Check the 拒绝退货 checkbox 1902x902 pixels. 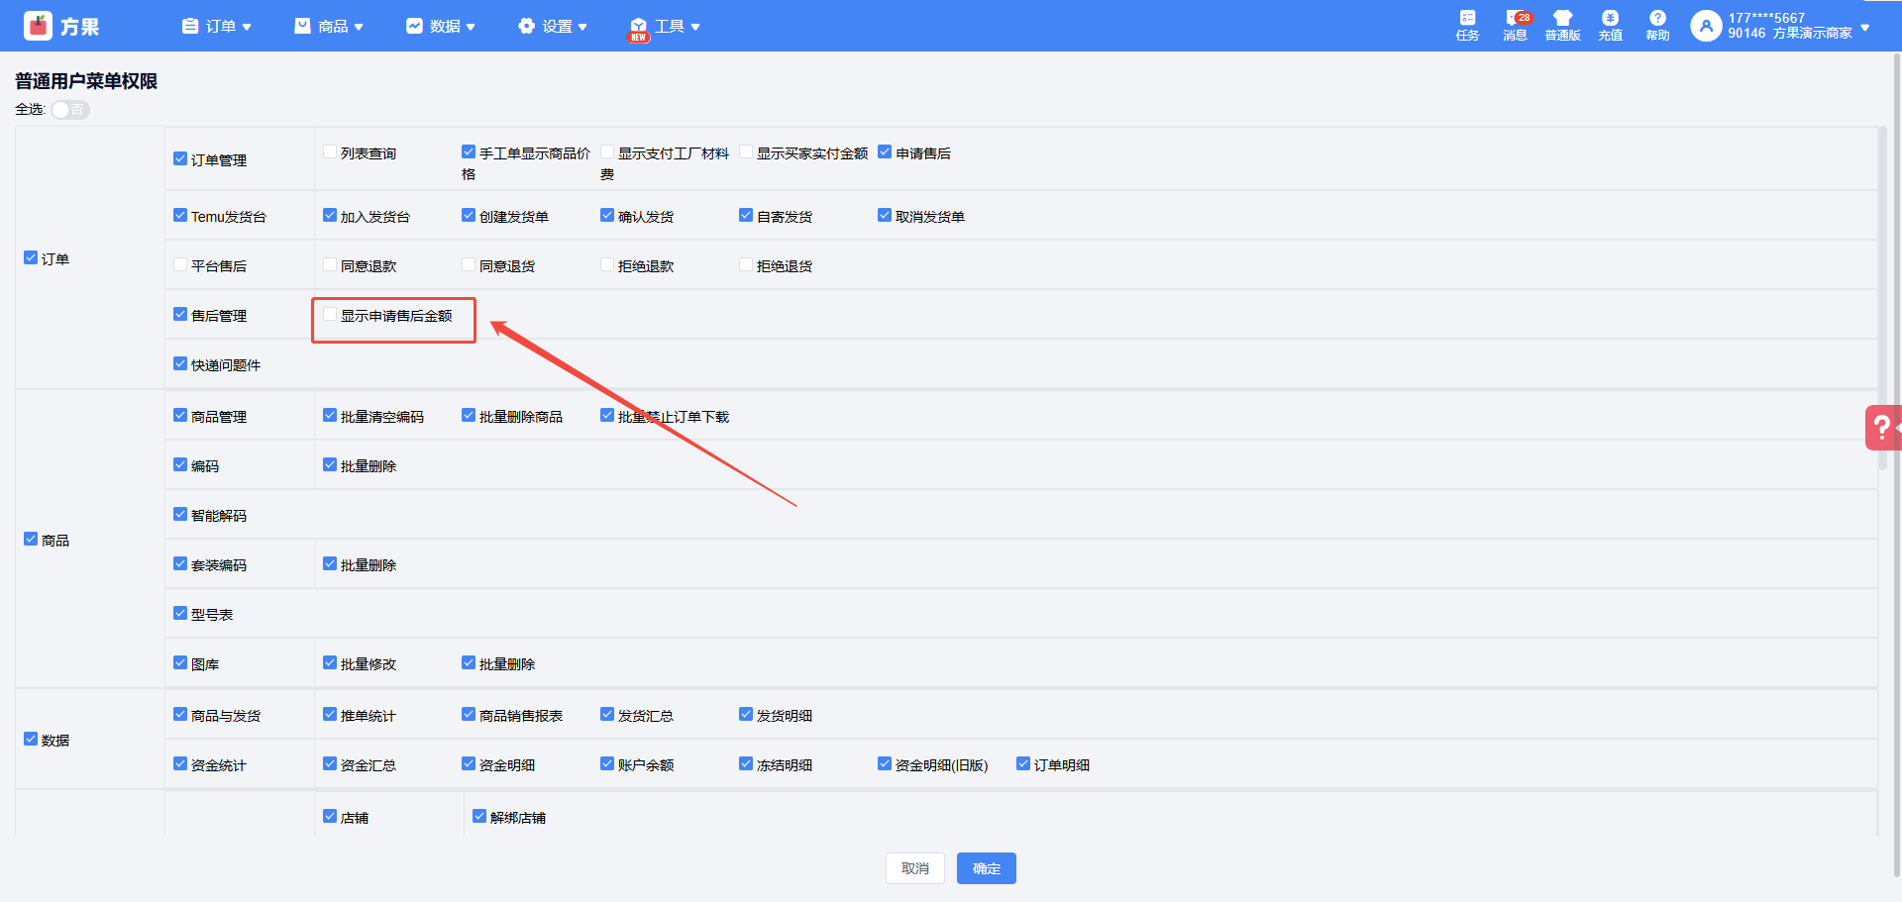tap(746, 265)
